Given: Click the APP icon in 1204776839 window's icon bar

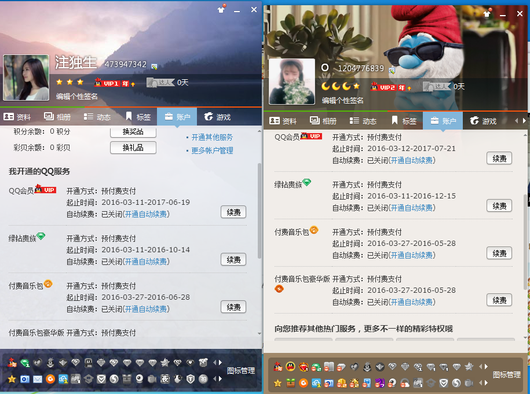Looking at the screenshot, I should pos(418,383).
